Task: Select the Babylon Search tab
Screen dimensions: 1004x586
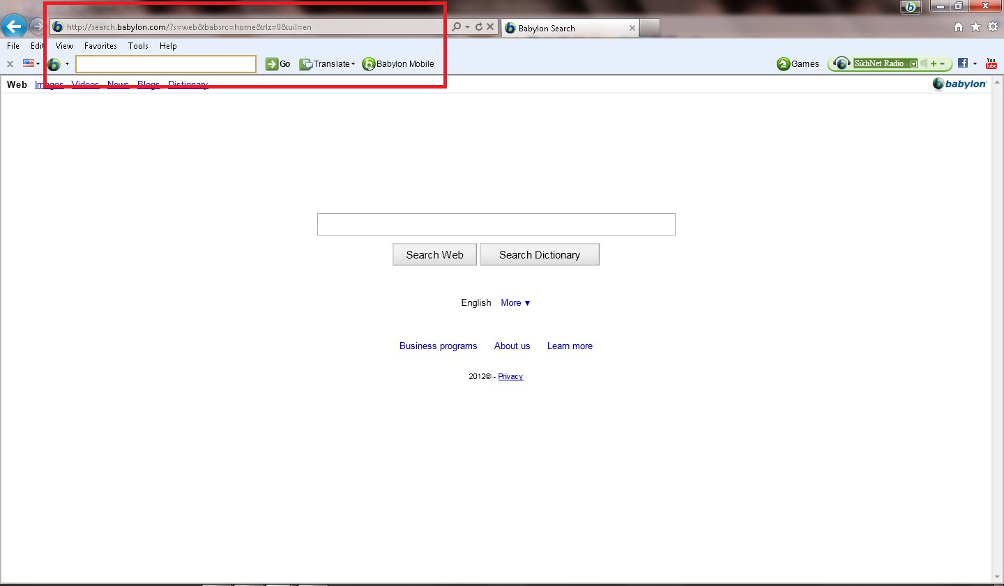Action: tap(570, 28)
